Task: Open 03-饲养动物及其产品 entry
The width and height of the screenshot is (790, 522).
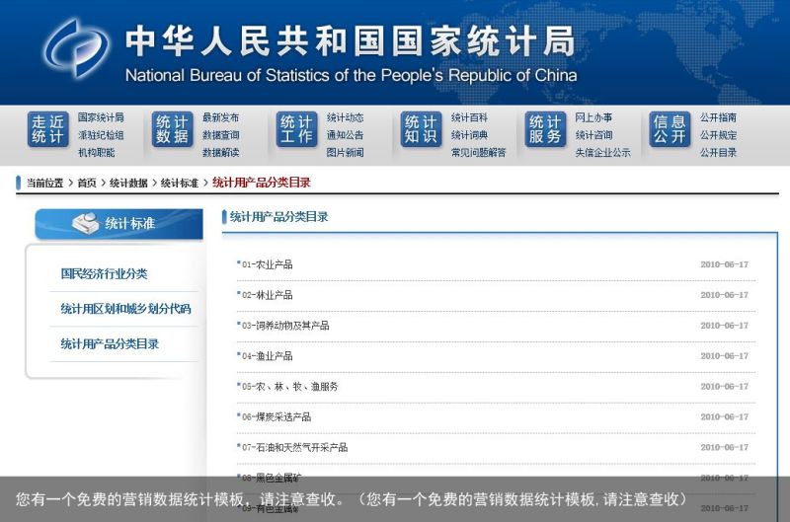Action: [x=285, y=326]
